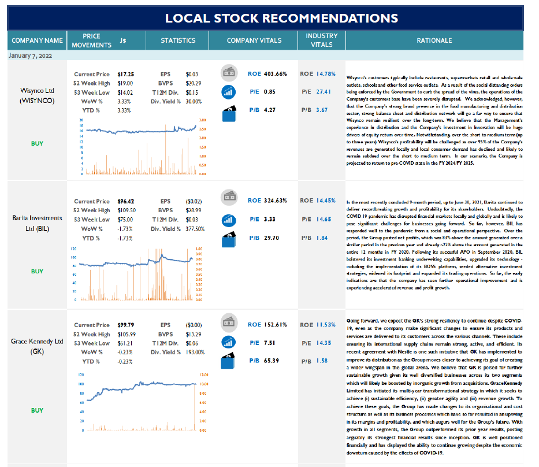
Task: Click the P/E chart icon in Grace Kennedy row
Action: 229,342
